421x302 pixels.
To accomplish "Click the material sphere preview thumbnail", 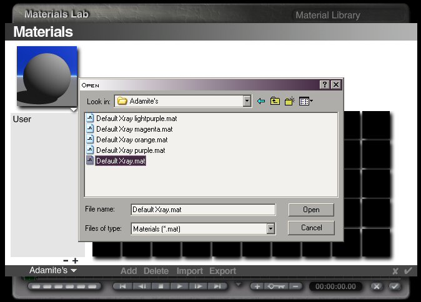I will click(x=47, y=76).
